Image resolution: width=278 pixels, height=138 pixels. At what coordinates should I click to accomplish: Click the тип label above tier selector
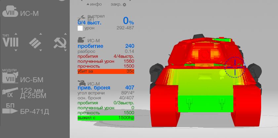click(x=6, y=35)
